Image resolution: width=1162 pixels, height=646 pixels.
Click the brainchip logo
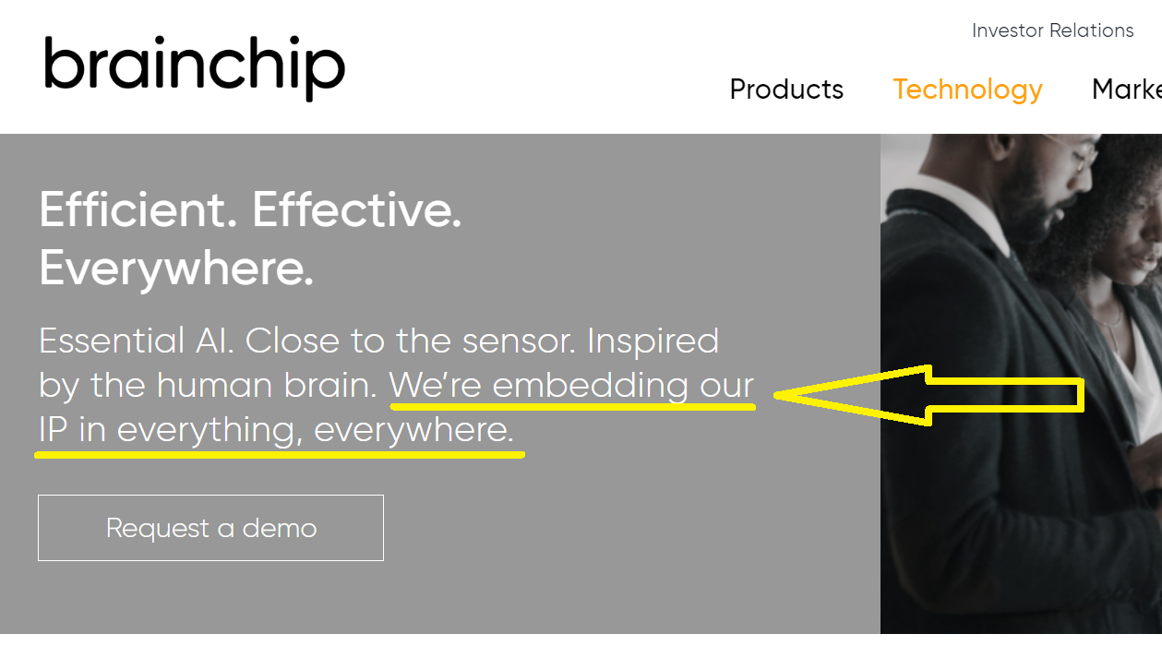[x=194, y=66]
